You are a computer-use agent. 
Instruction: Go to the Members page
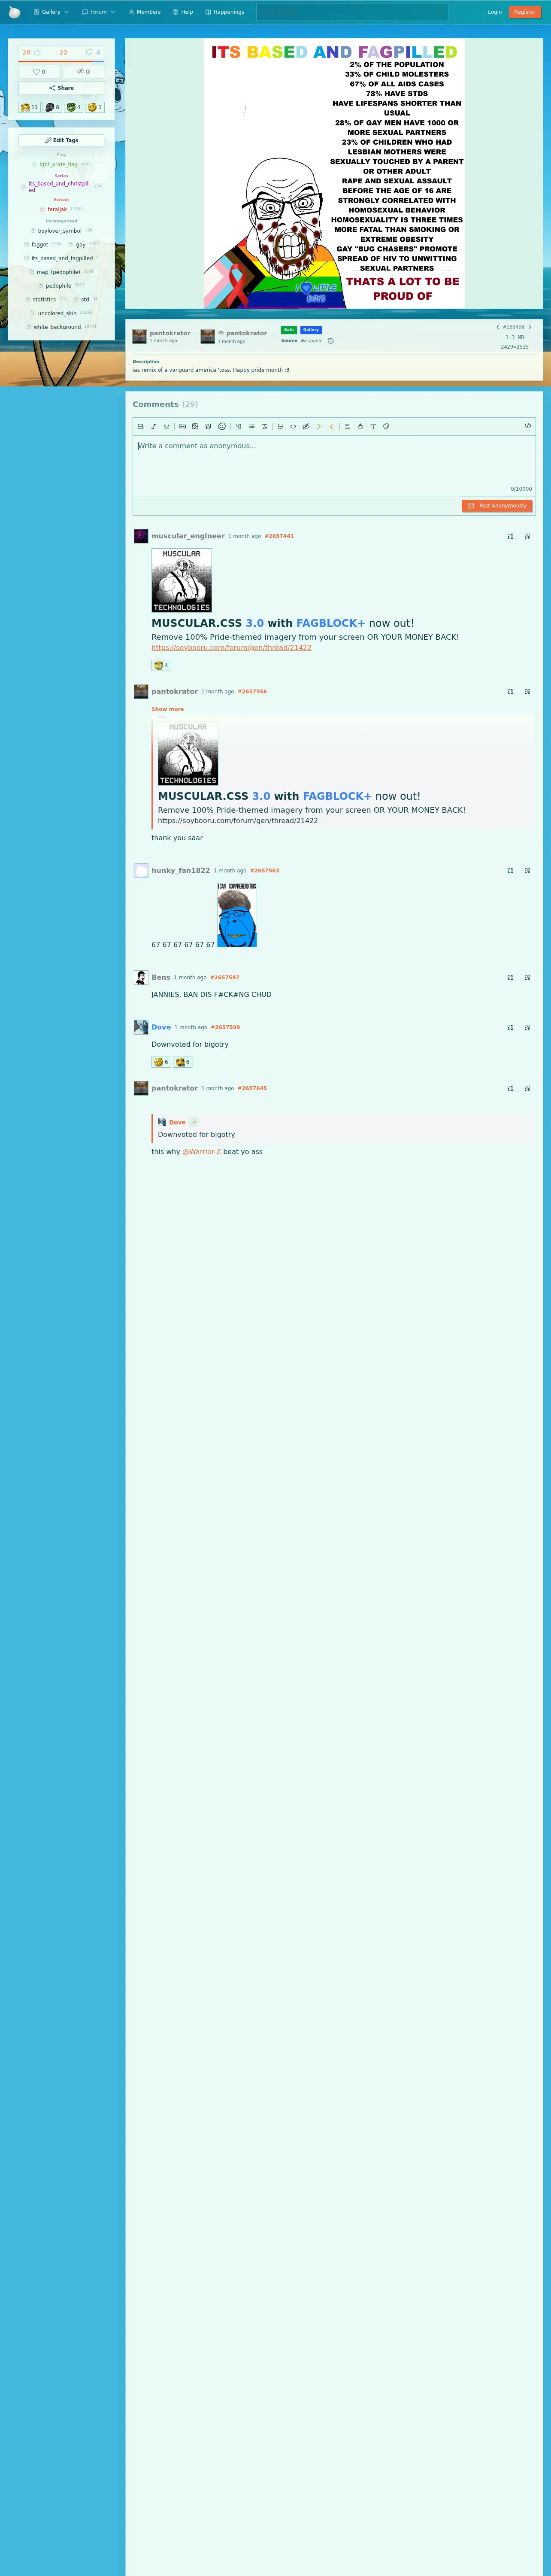[144, 12]
